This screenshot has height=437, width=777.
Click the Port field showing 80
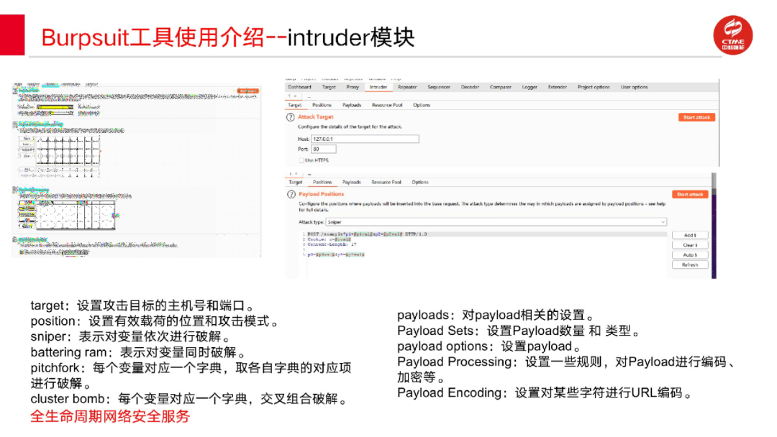[324, 149]
